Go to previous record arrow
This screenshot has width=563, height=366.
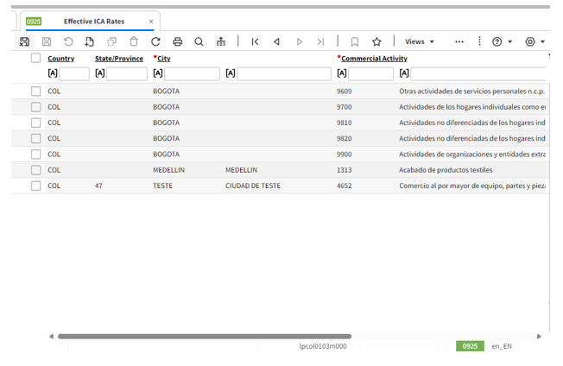point(276,41)
